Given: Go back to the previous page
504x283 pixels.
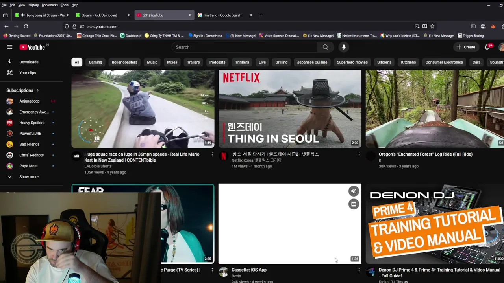Looking at the screenshot, I should 6,26.
